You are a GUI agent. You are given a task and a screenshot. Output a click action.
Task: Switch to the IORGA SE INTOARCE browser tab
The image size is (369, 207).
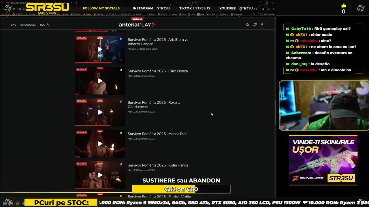click(22, 3)
